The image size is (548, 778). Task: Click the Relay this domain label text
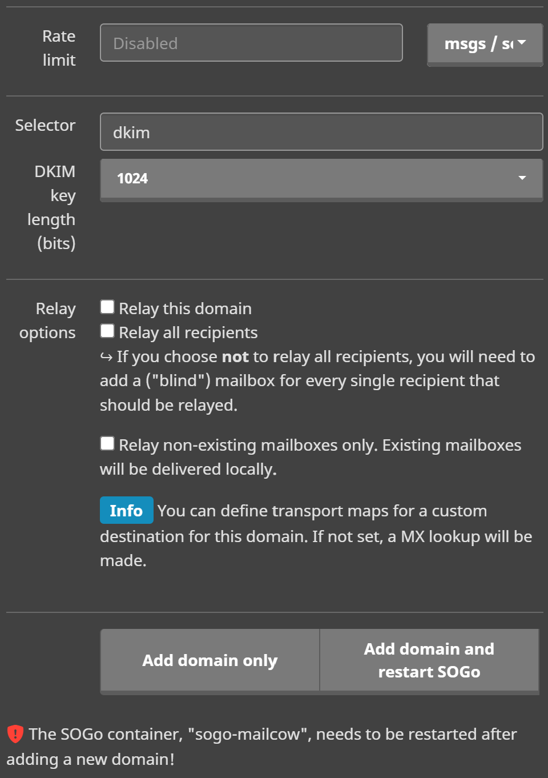point(185,308)
